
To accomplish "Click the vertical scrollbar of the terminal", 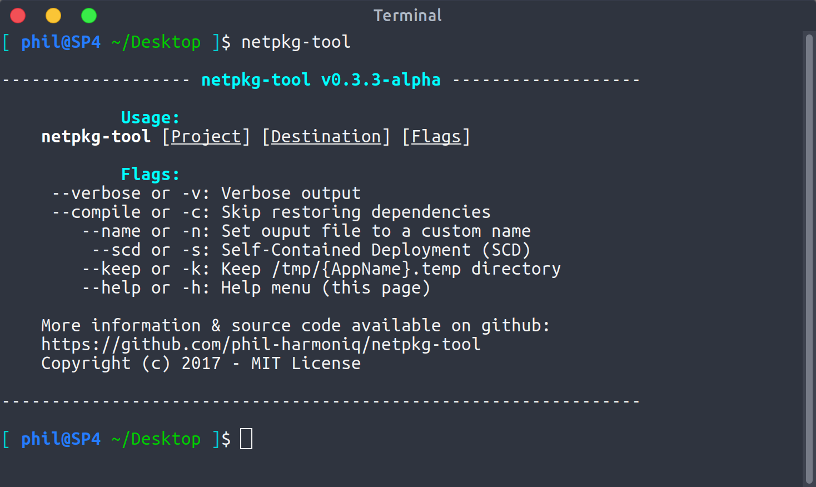I will [809, 259].
